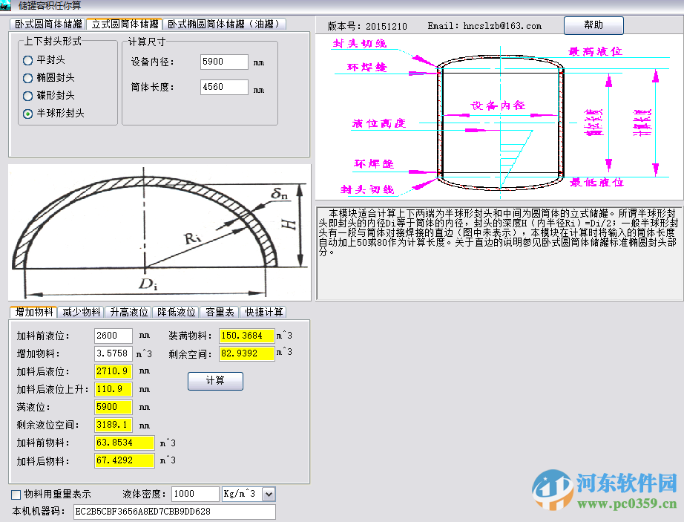Open the 减少物料 tab
The image size is (684, 522).
click(x=81, y=313)
